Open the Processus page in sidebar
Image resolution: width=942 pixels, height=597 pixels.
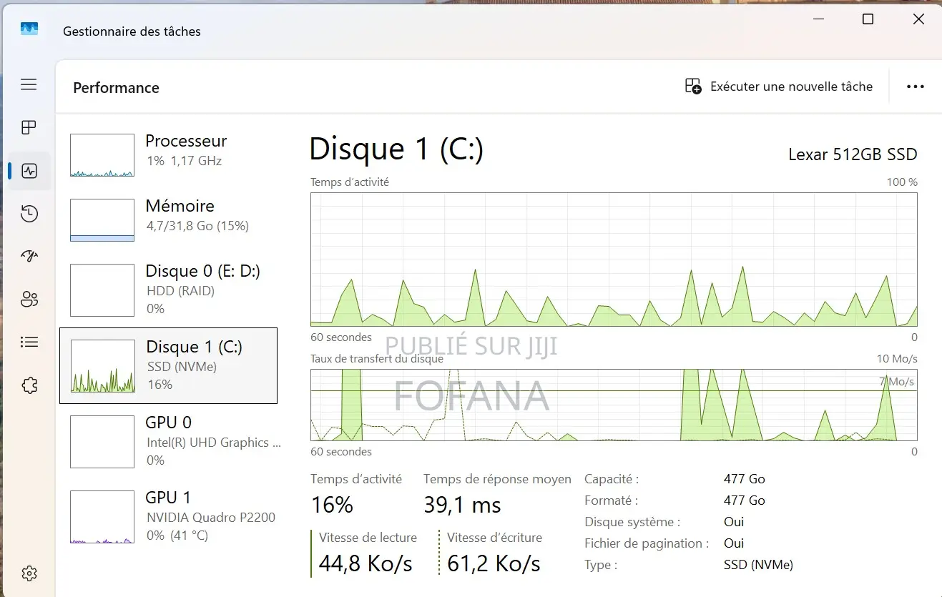tap(29, 127)
